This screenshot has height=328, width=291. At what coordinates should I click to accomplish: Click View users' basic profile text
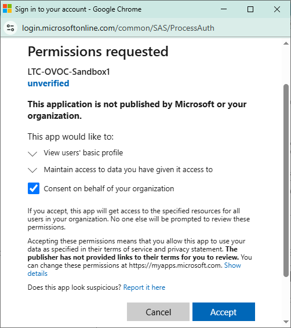click(83, 153)
